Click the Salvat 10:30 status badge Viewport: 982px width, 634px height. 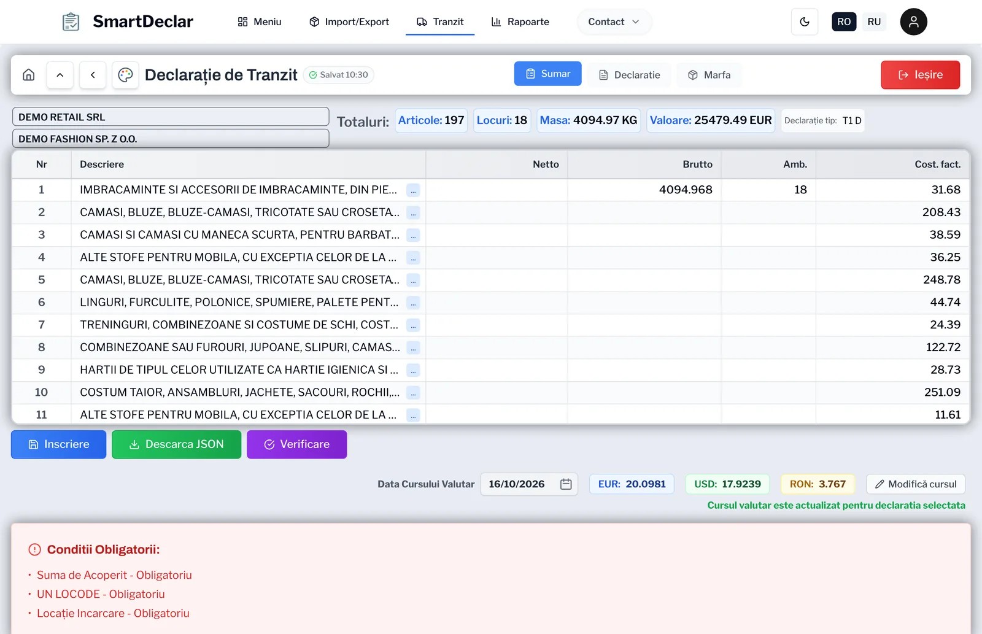tap(338, 75)
